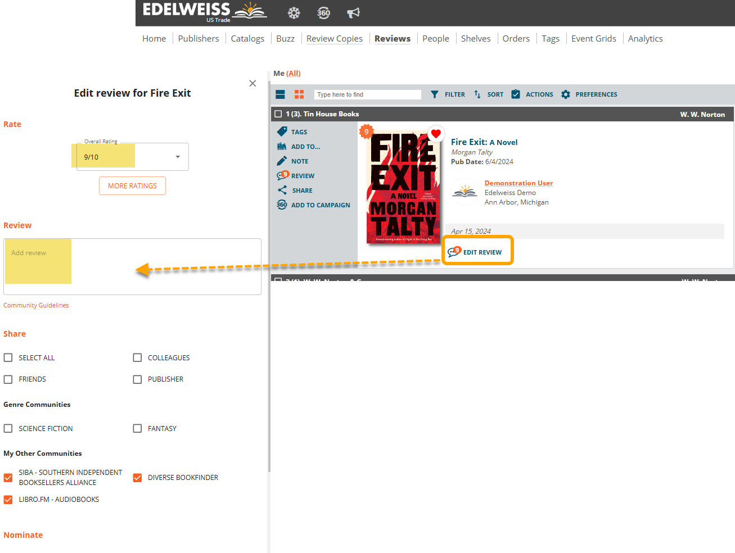Go to the Review Copies tab
Screen dimensions: 735x553
(x=335, y=38)
